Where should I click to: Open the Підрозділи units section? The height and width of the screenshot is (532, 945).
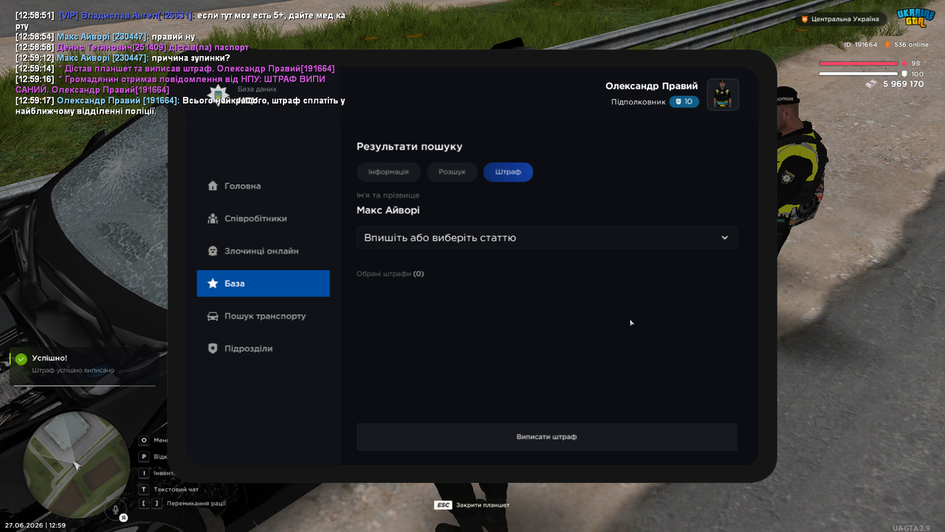pyautogui.click(x=263, y=349)
